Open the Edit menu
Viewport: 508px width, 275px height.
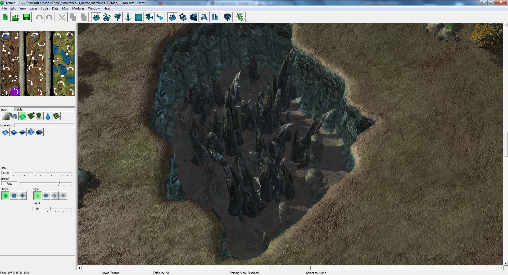tap(13, 8)
